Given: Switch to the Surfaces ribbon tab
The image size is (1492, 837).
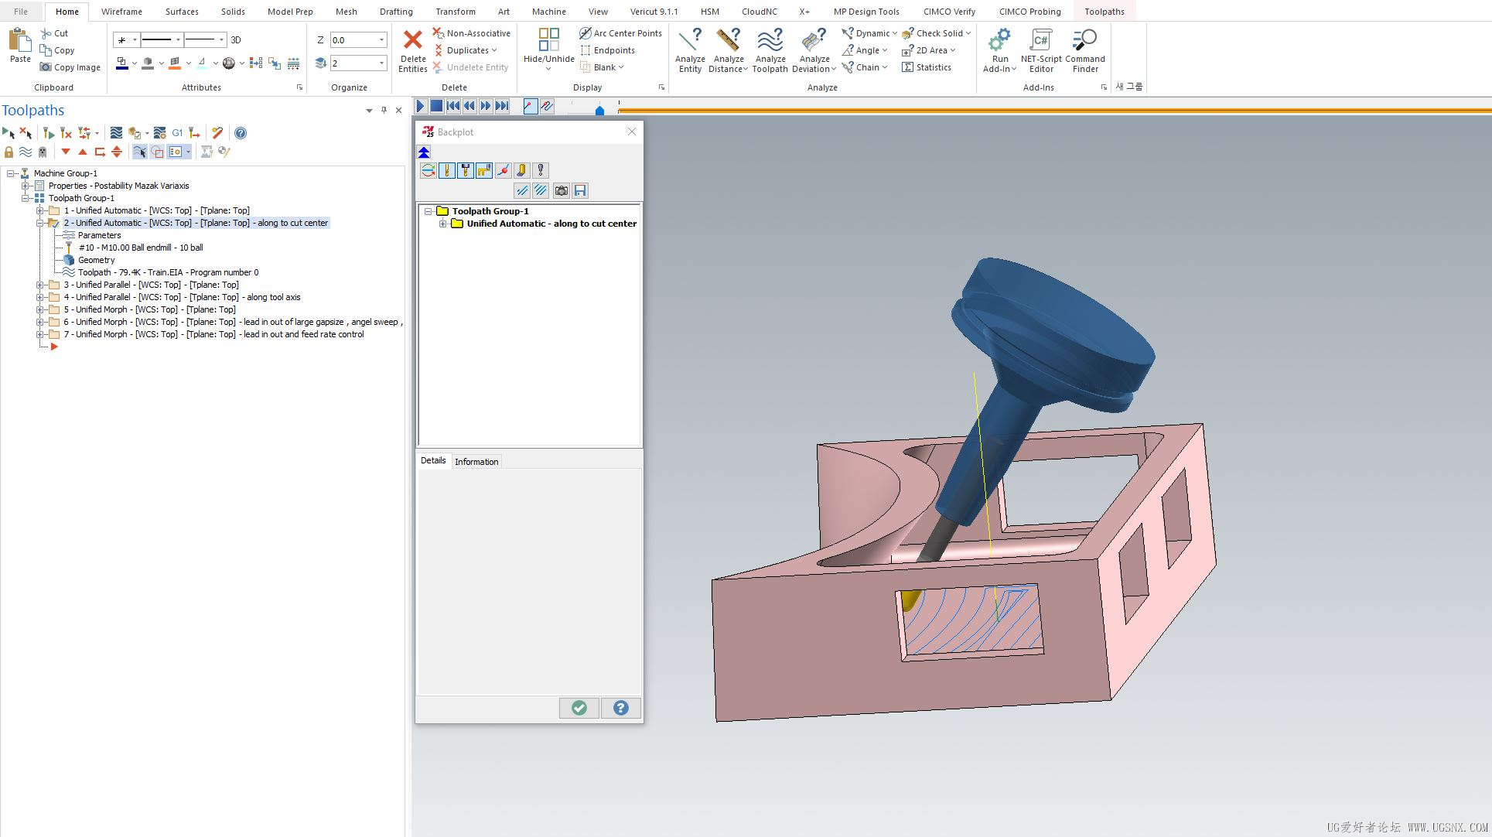Looking at the screenshot, I should coord(182,12).
